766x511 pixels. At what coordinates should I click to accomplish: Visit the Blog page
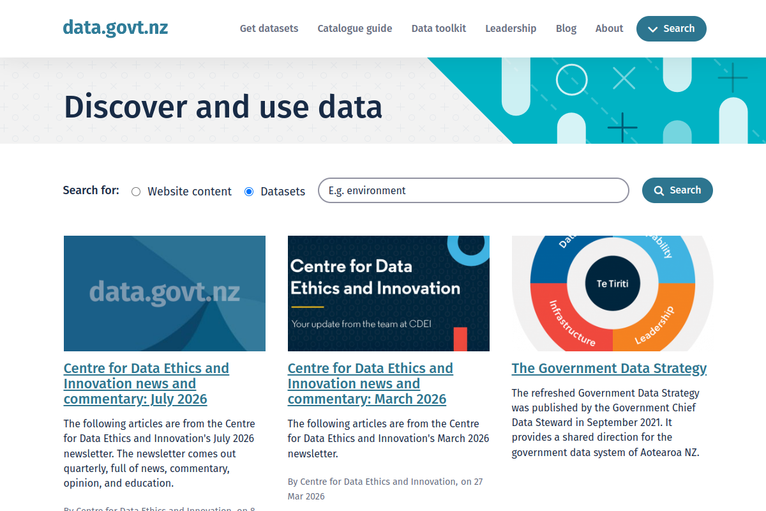[566, 28]
